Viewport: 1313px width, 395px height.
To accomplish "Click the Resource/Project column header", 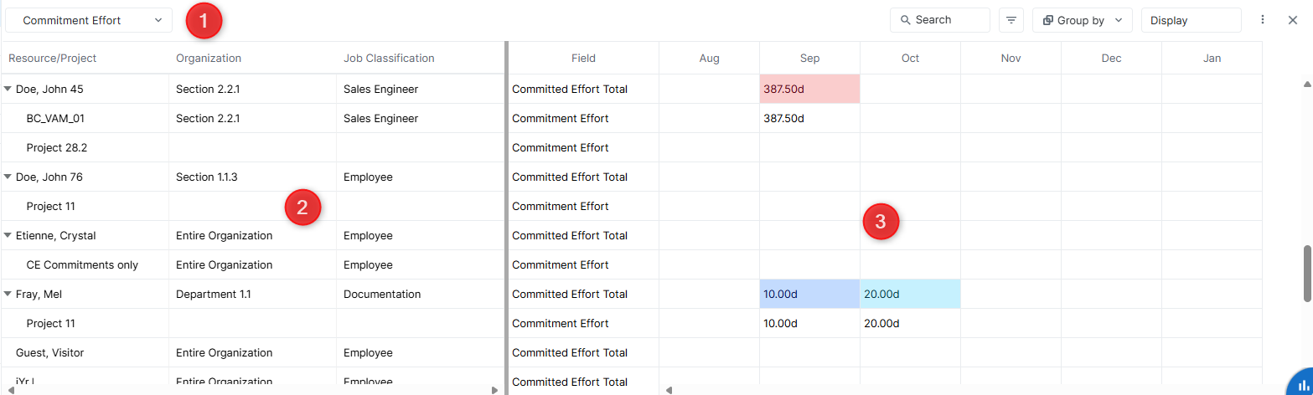I will [x=52, y=58].
